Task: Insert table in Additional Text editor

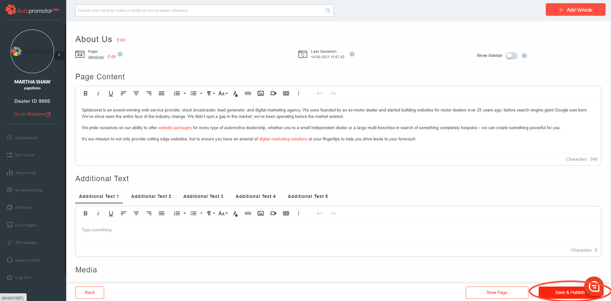Action: pos(286,213)
